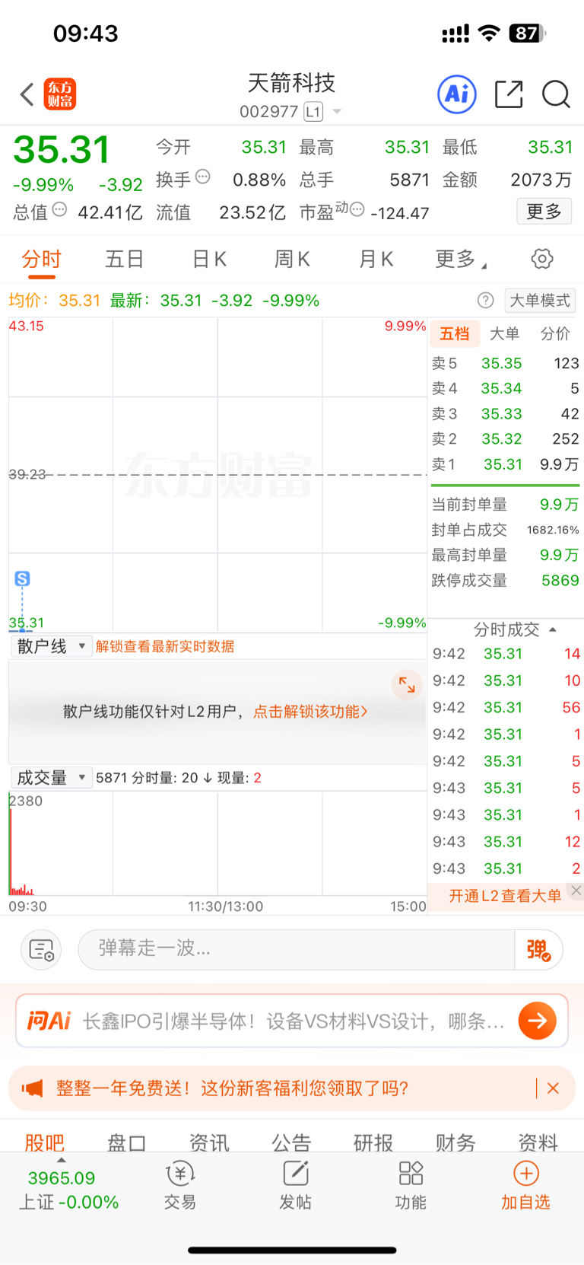
Task: Tap the 长鑫IPO引爆半导体 query text
Action: (x=294, y=1021)
